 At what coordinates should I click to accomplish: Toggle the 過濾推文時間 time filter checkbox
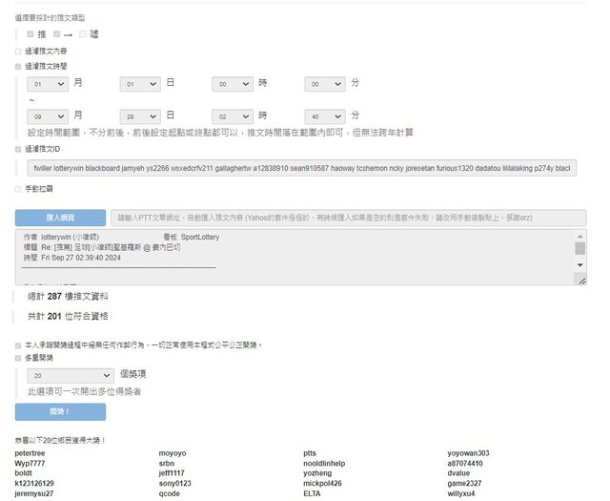(x=18, y=67)
